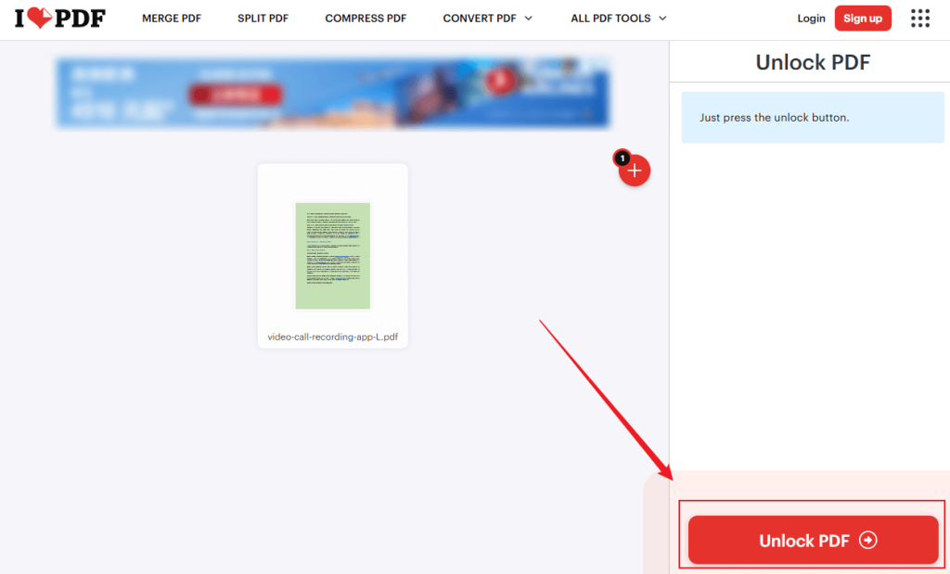This screenshot has width=950, height=574.
Task: Click the red plus button to add files
Action: [x=635, y=170]
